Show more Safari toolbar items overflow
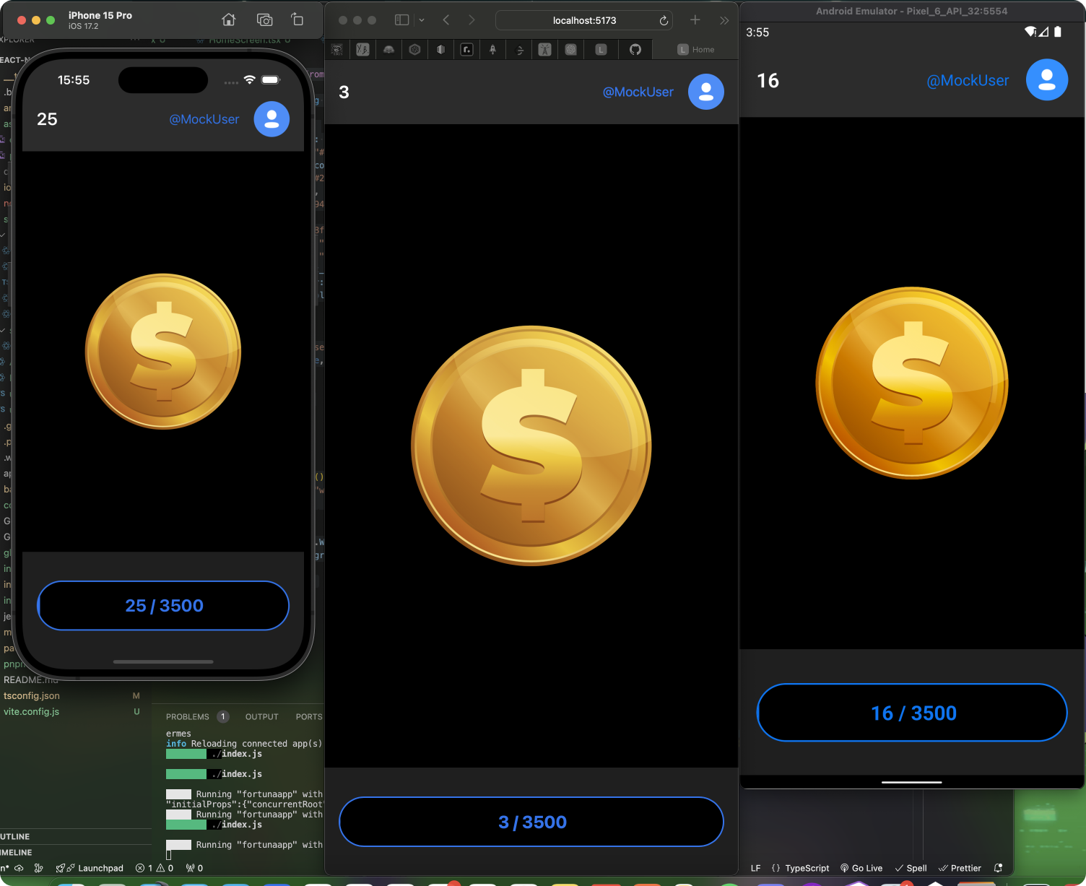1086x886 pixels. pos(724,20)
